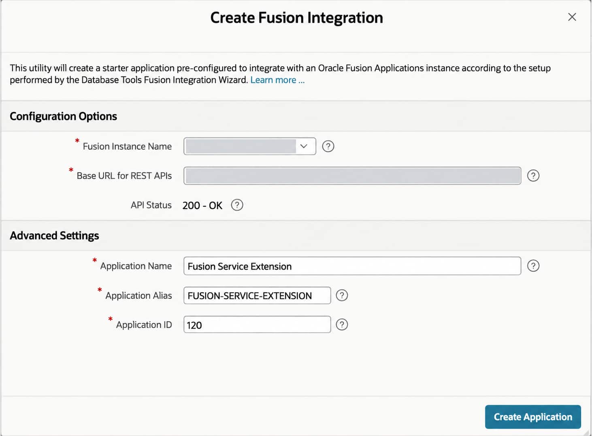592x436 pixels.
Task: Click the Base URL for REST APIs label
Action: 124,176
